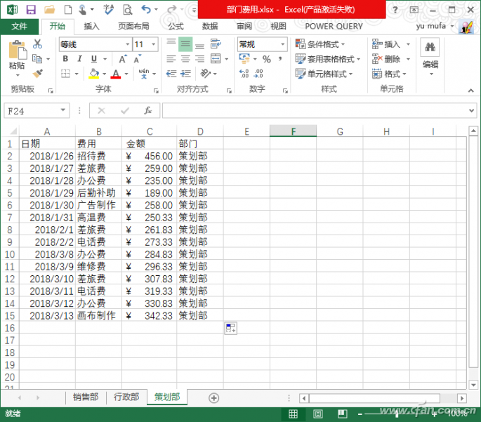Collapse the ribbon with the chevron
481x422 pixels.
click(x=470, y=91)
